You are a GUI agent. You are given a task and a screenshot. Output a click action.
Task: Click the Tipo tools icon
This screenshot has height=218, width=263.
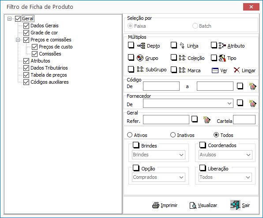(x=222, y=58)
